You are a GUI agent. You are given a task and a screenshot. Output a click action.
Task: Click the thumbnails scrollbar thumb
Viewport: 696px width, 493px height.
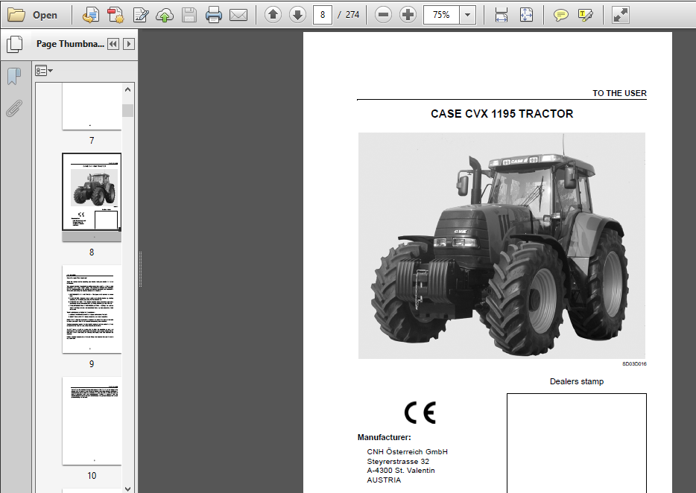(128, 110)
